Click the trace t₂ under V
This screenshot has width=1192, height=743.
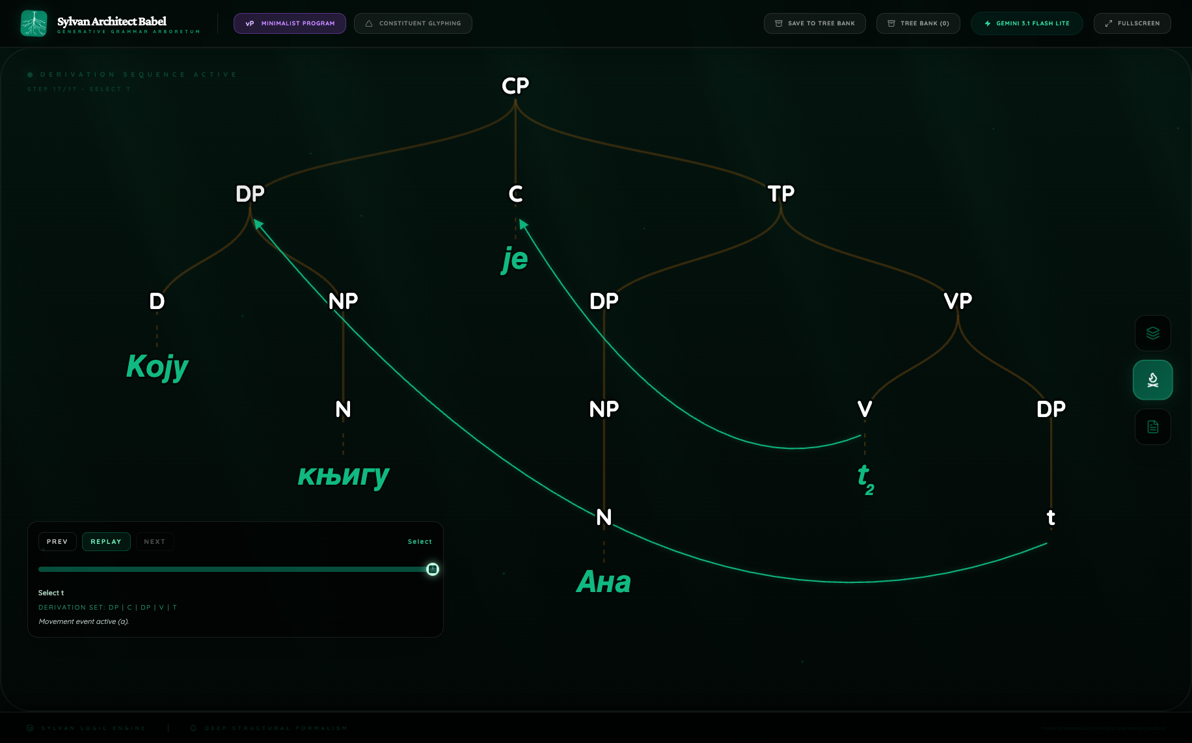pyautogui.click(x=865, y=478)
